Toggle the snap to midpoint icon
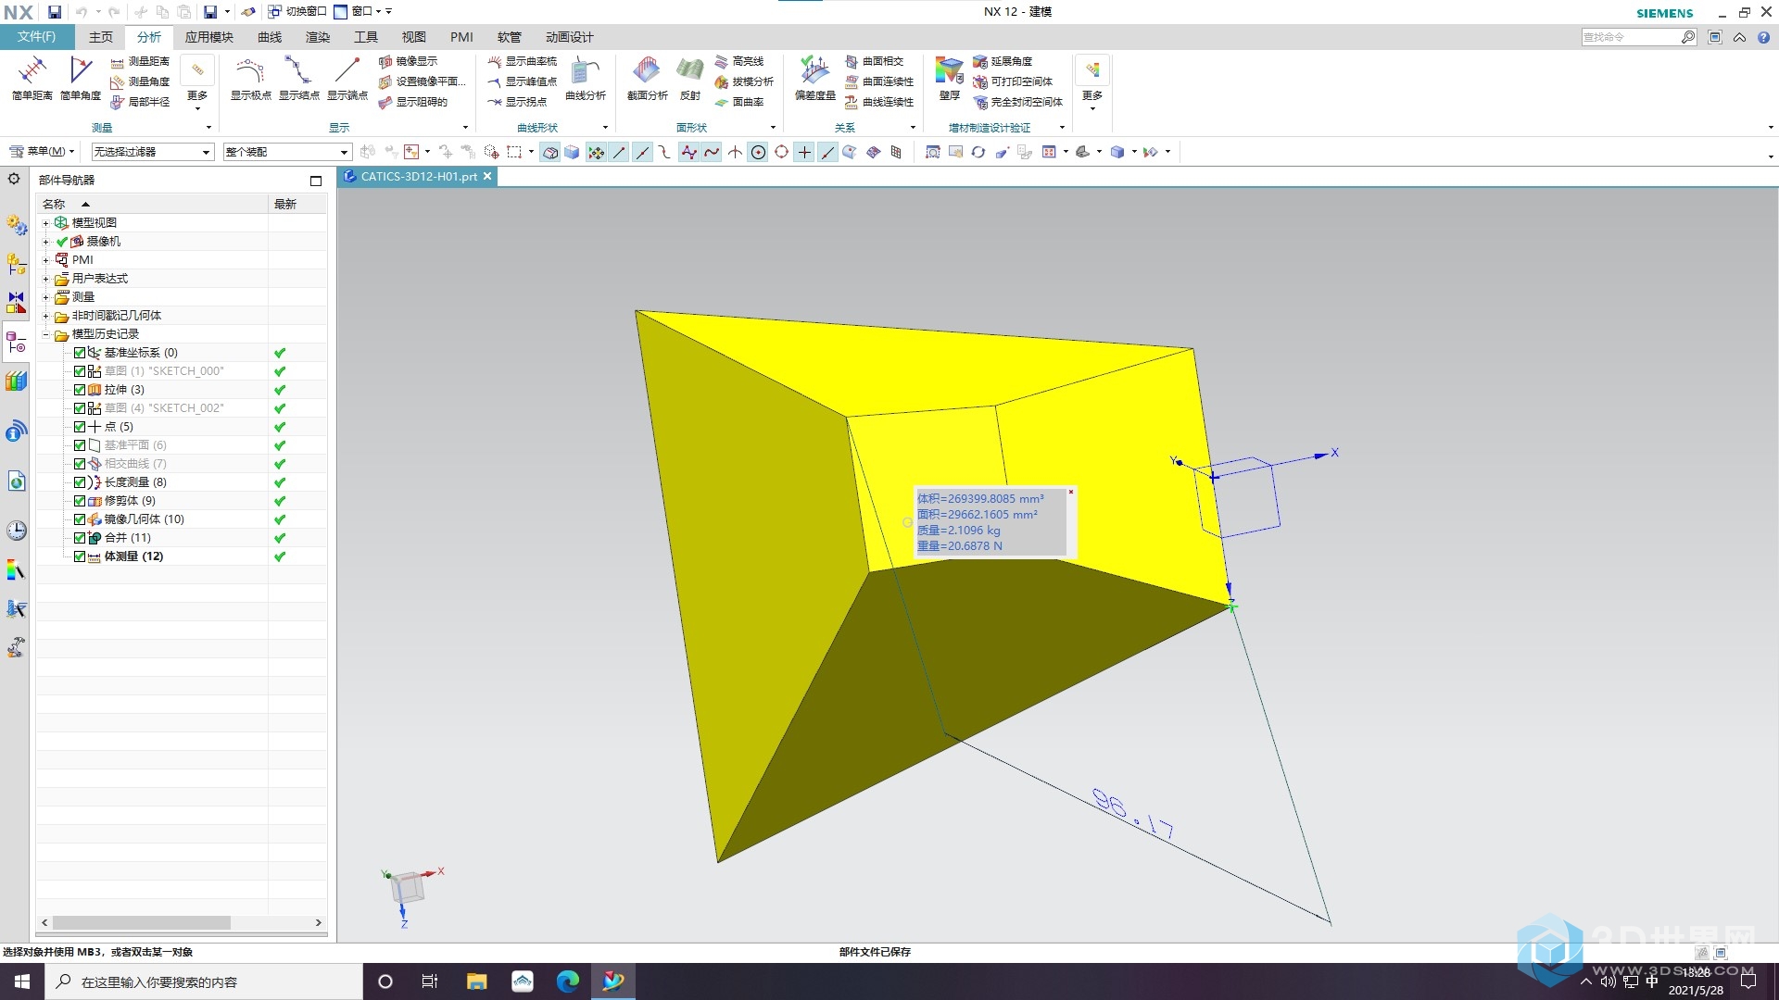Viewport: 1779px width, 1000px height. pyautogui.click(x=642, y=152)
